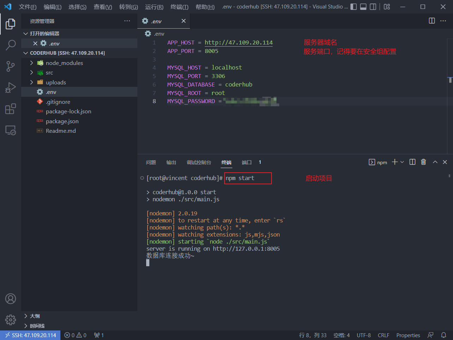The width and height of the screenshot is (453, 340).
Task: Open the Remote Explorer view
Action: (x=11, y=130)
